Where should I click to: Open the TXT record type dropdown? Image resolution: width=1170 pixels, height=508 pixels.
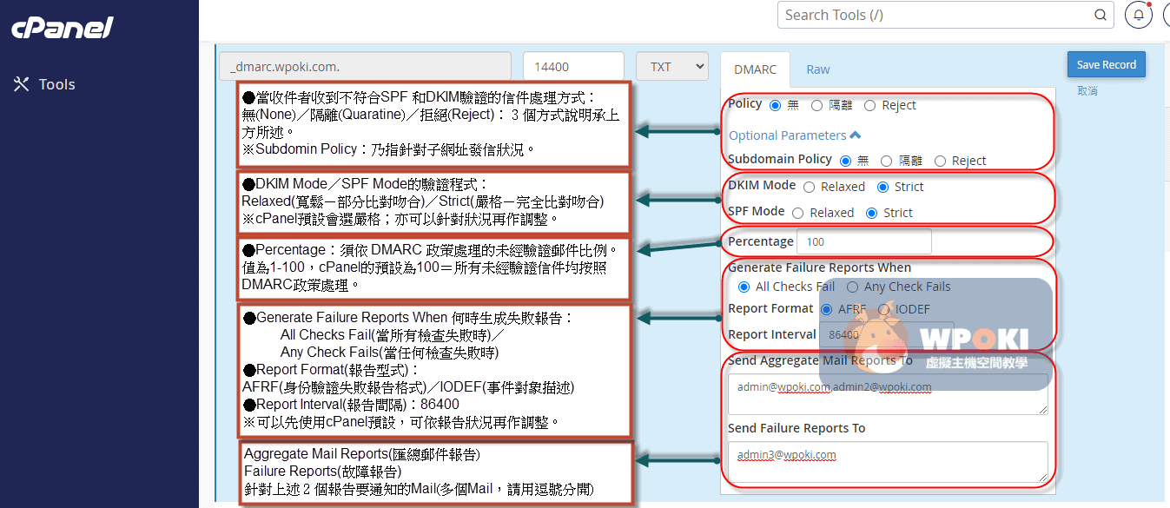(x=672, y=67)
